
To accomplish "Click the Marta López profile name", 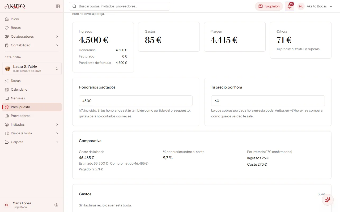I will 22,203.
